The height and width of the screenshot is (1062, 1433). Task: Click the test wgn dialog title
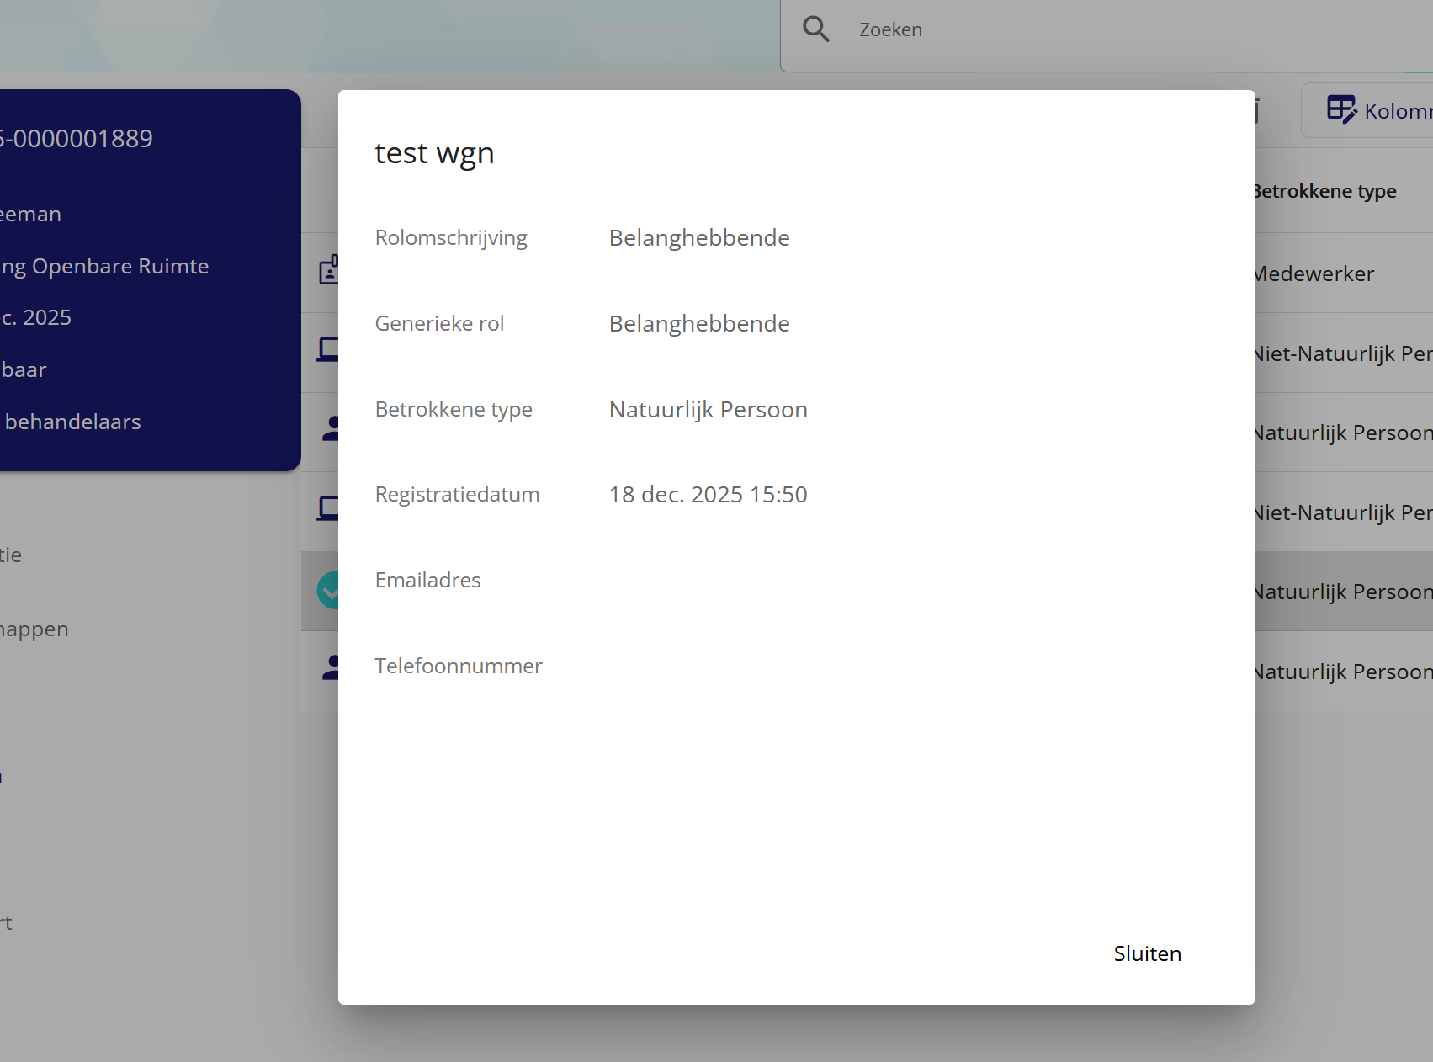[x=434, y=153]
